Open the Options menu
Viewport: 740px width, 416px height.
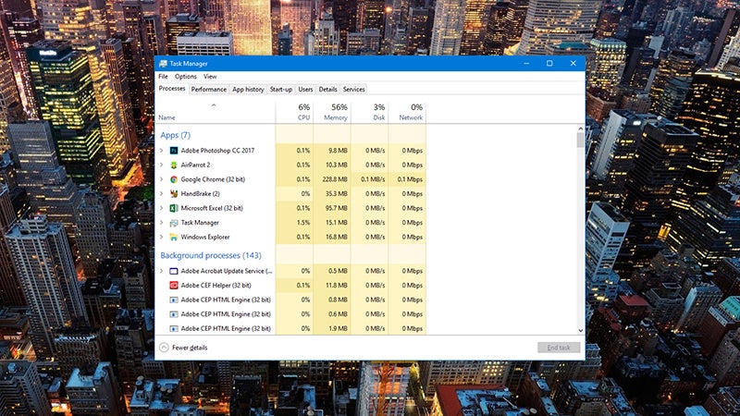(185, 77)
